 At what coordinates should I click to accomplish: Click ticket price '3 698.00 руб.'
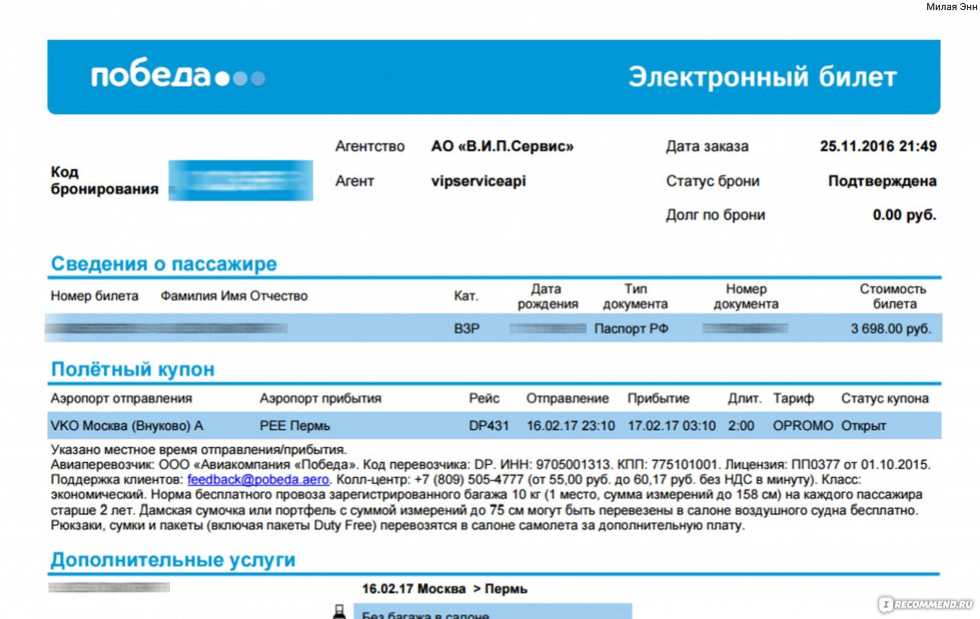891,329
